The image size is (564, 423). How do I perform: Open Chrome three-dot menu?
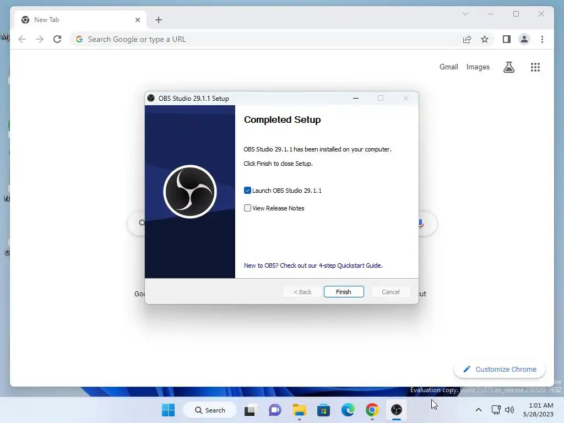coord(542,39)
